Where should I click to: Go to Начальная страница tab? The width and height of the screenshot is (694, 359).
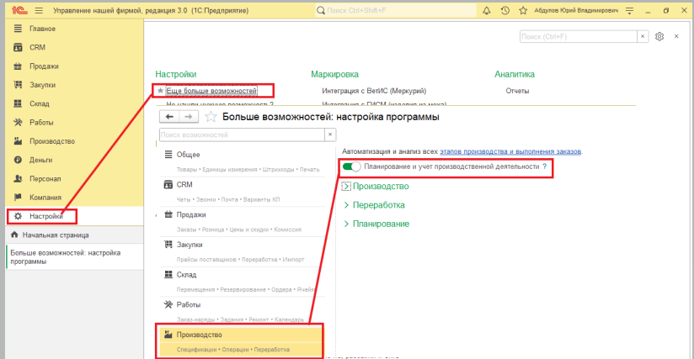74,235
